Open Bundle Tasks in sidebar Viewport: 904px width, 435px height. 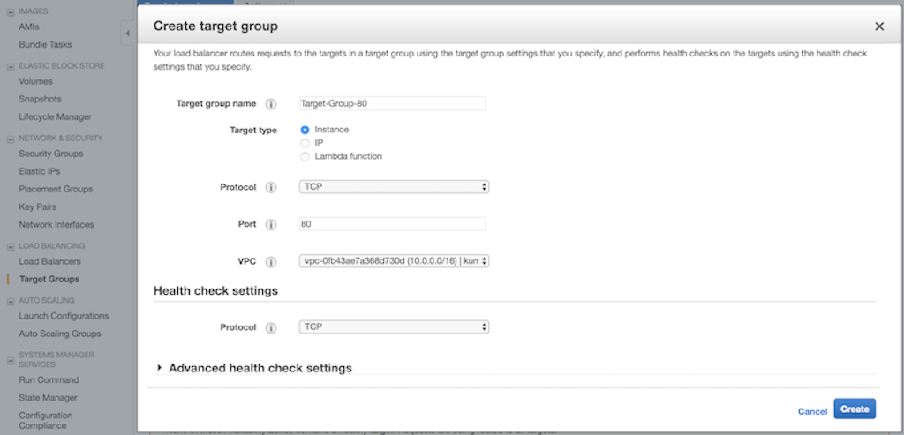[x=46, y=44]
